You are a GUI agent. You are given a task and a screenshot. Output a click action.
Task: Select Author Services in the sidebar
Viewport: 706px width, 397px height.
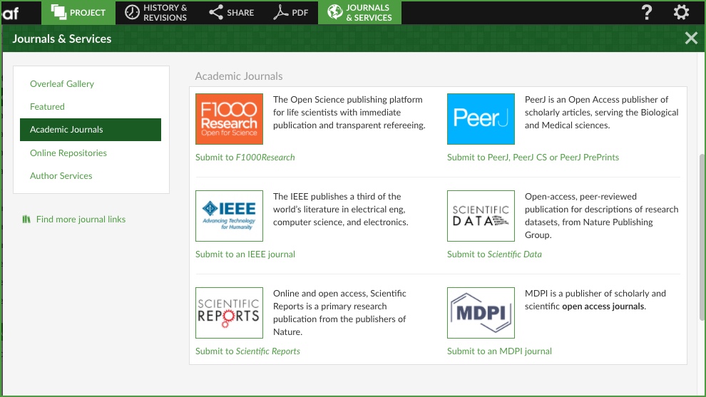coord(61,176)
